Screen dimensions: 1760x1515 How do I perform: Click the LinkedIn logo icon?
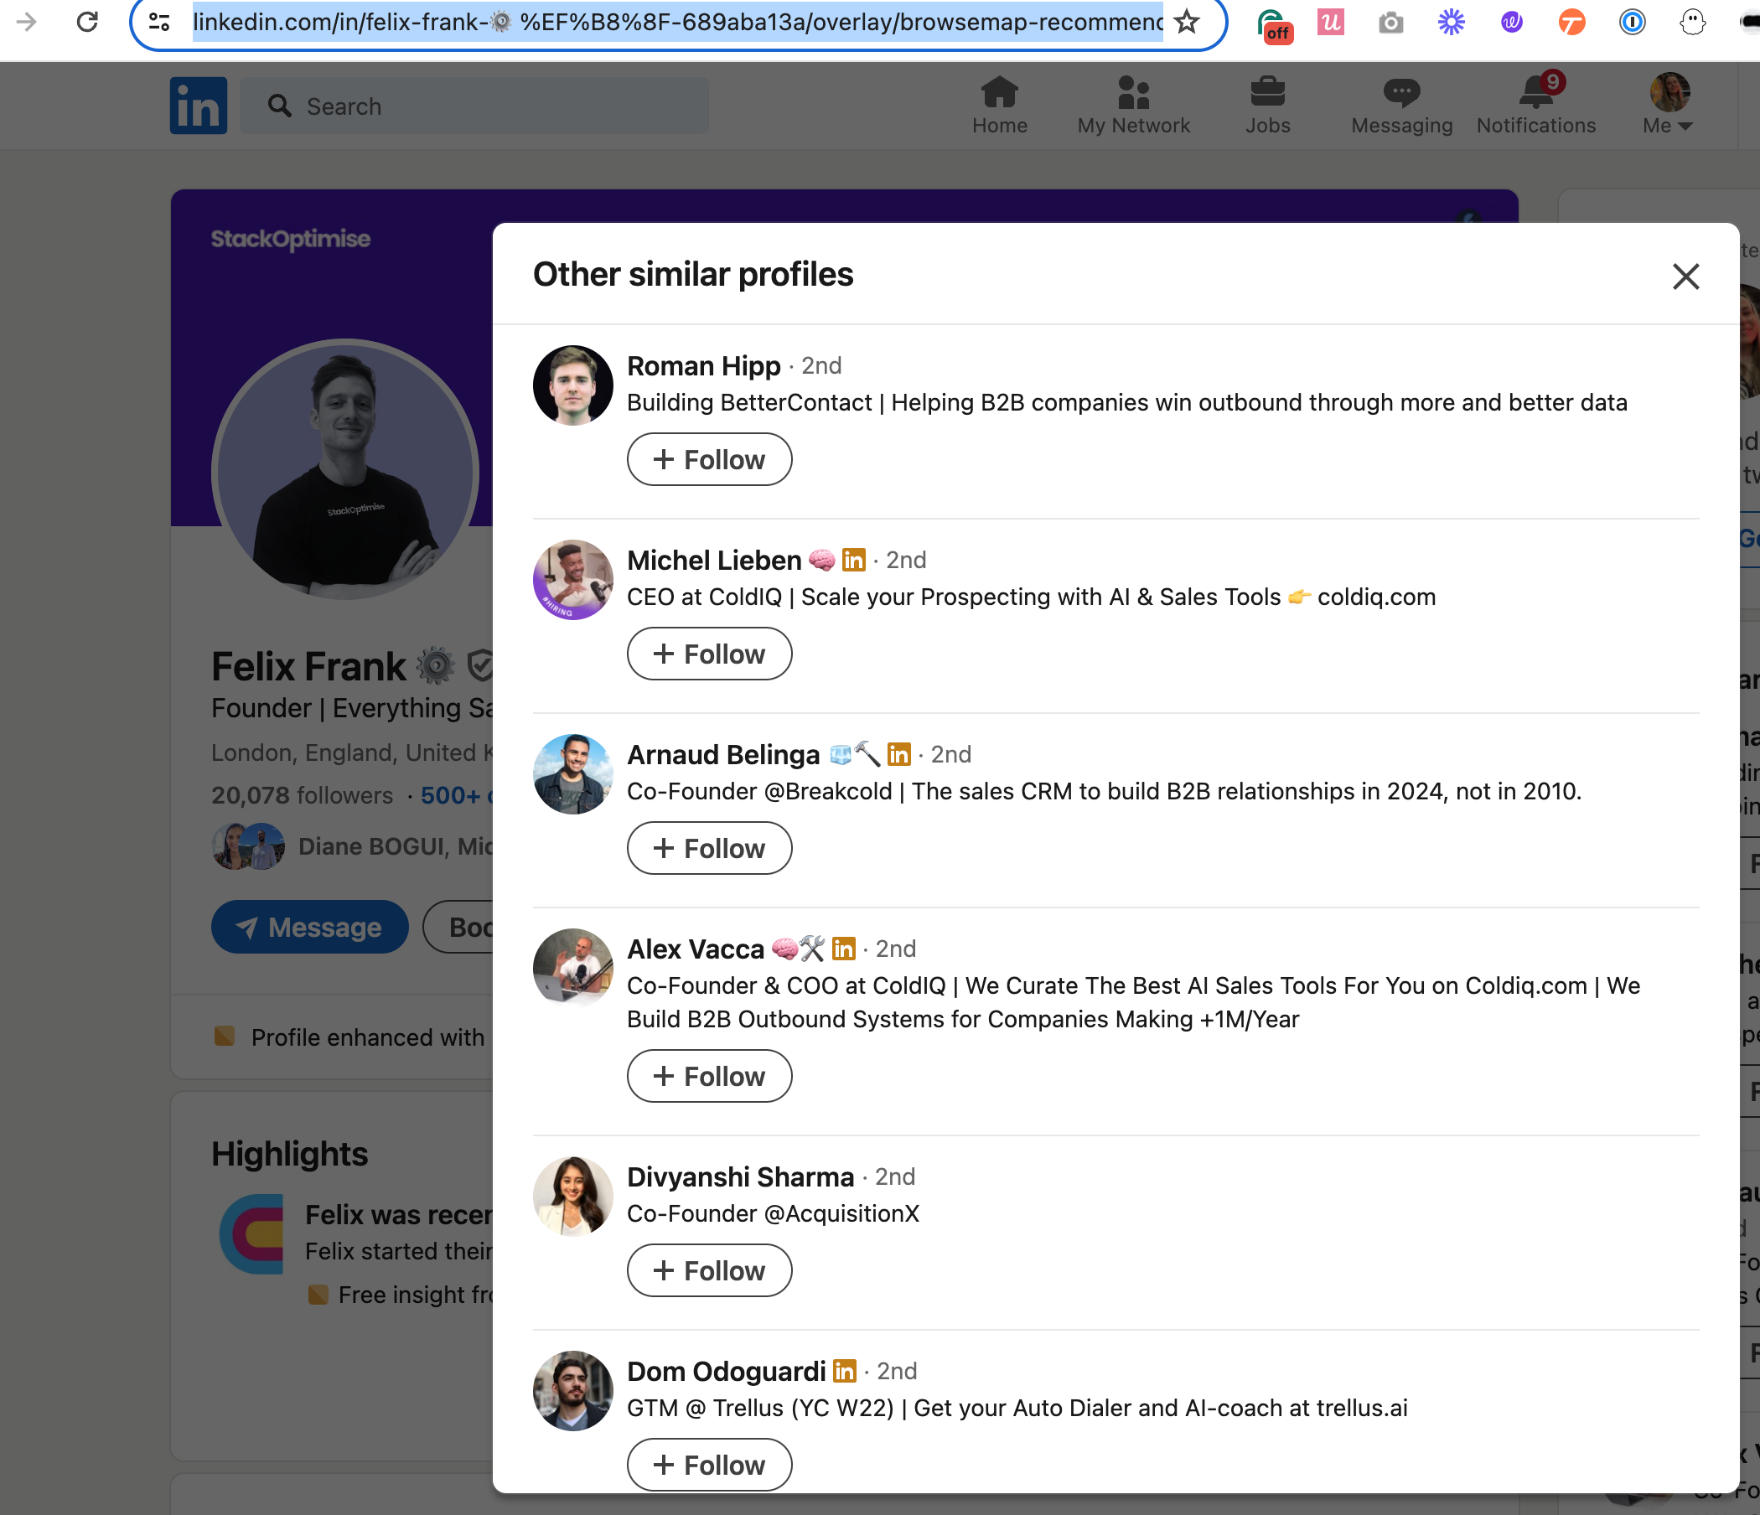point(198,106)
